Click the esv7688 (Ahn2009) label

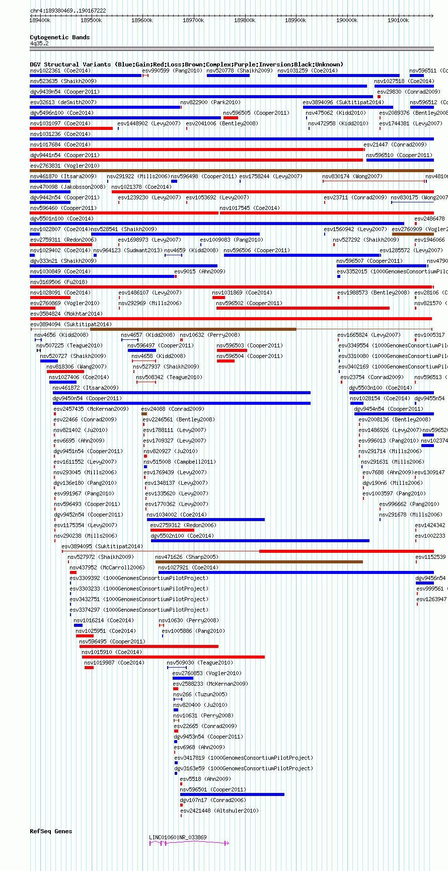point(388,472)
